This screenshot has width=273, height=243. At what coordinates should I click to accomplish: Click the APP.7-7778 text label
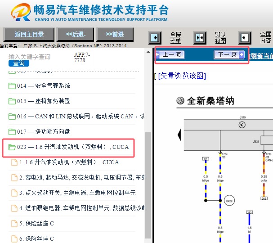click(82, 58)
